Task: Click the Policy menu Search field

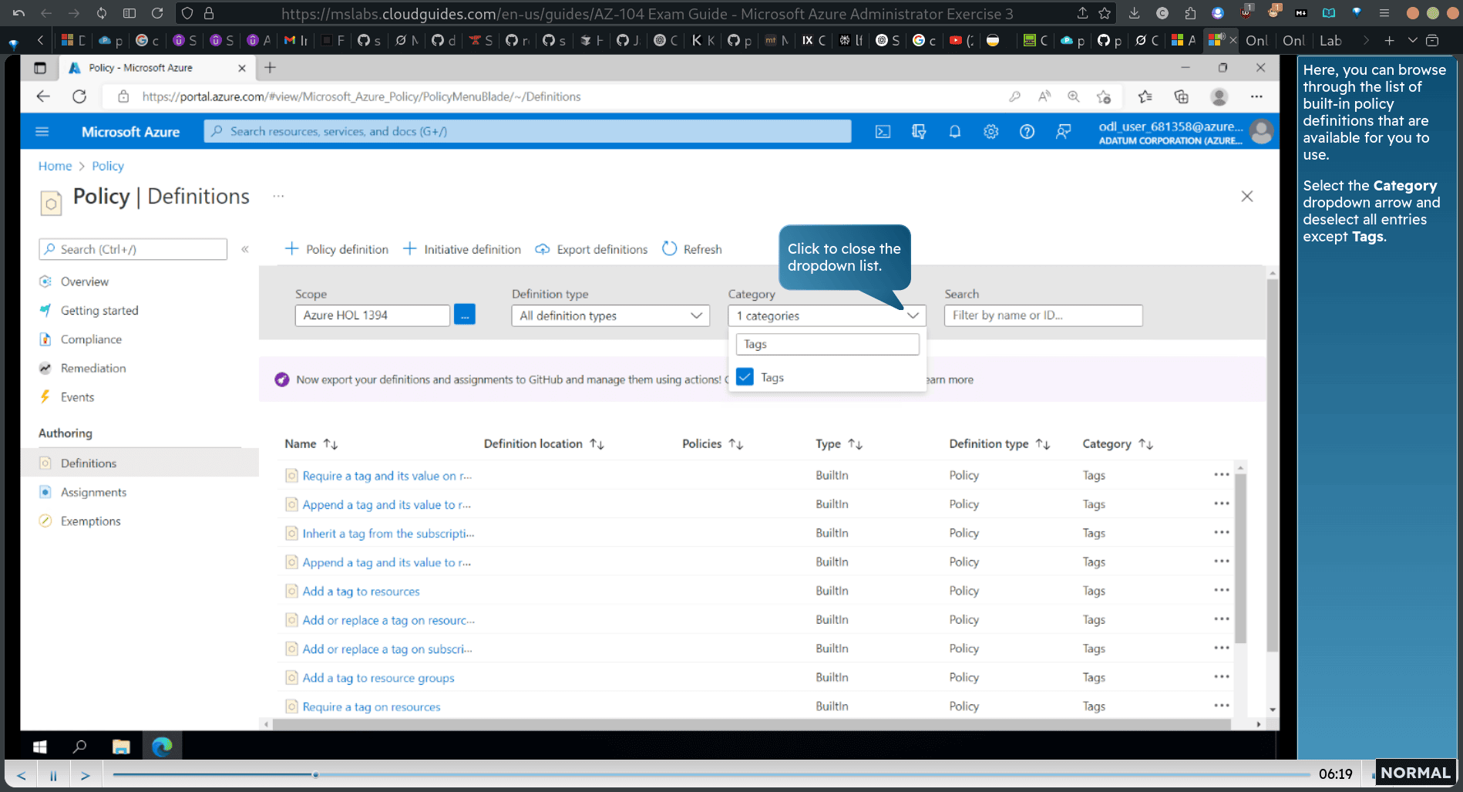Action: (x=133, y=249)
